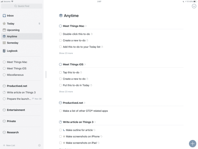Open settings gear in sidebar footer
198x149 pixels.
(39, 145)
